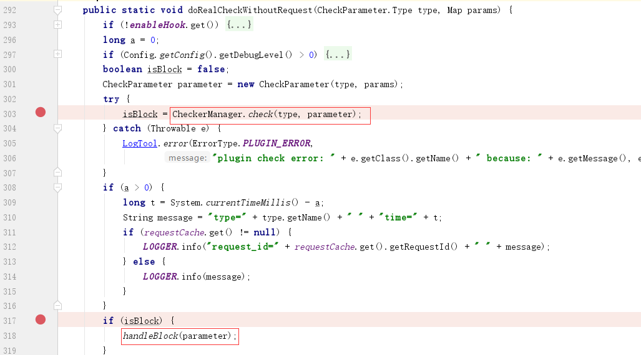This screenshot has height=355, width=641.
Task: Click LOGGER on line 312
Action: click(x=160, y=247)
